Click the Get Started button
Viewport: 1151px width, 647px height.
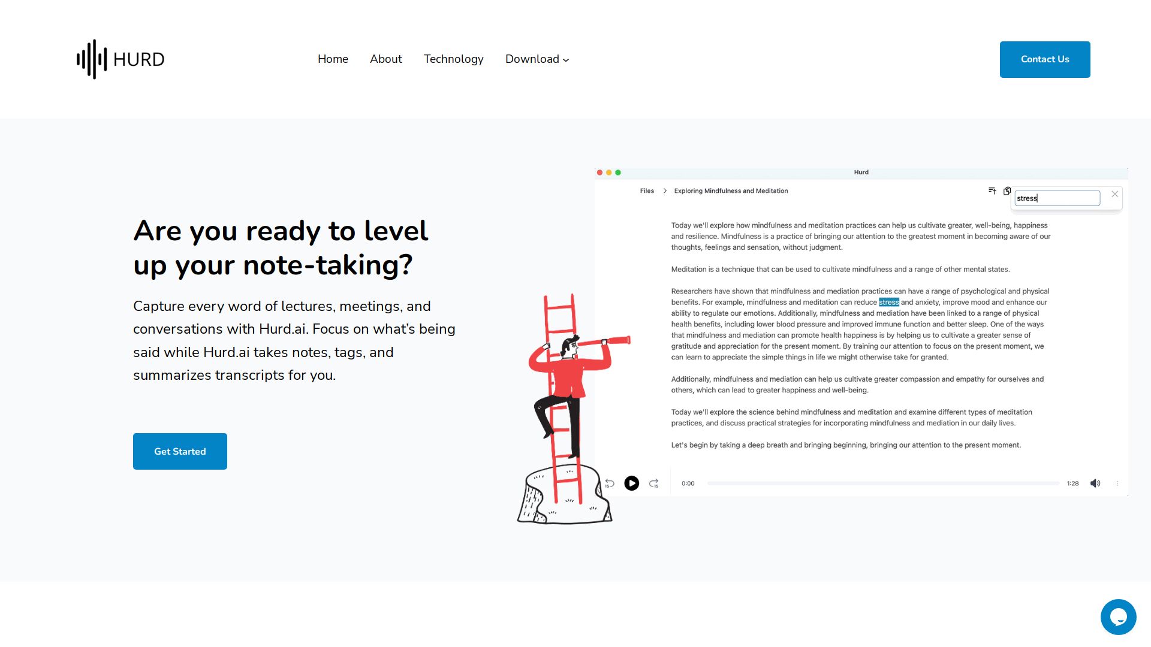point(180,451)
